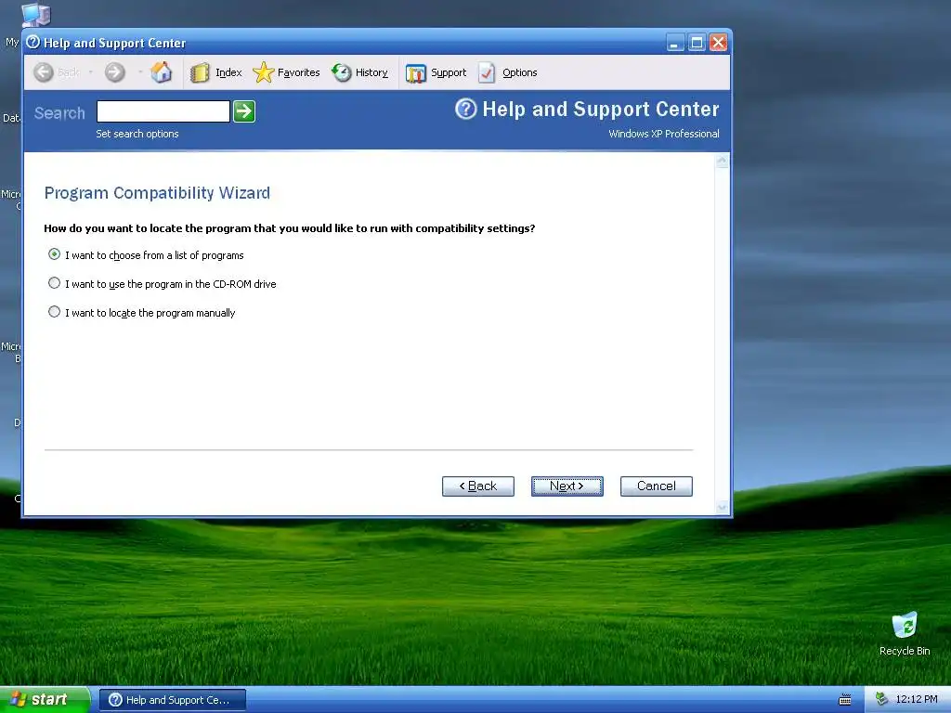The width and height of the screenshot is (951, 713).
Task: Click the Help and Support title bar icon
Action: pos(33,42)
